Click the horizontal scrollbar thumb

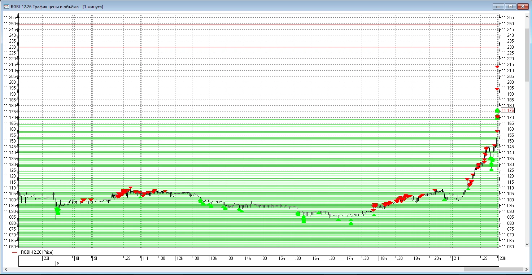[x=493, y=270]
